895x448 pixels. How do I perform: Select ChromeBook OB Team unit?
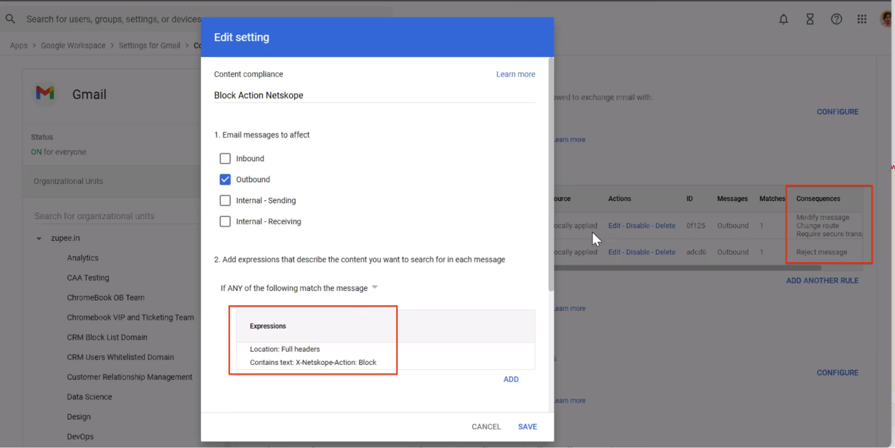(106, 298)
